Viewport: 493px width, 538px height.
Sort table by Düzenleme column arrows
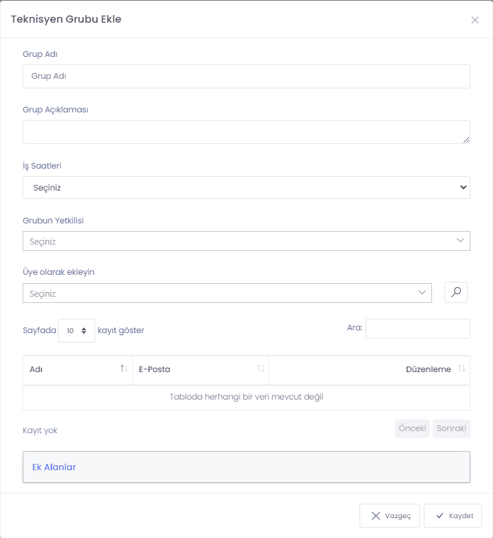pos(462,369)
